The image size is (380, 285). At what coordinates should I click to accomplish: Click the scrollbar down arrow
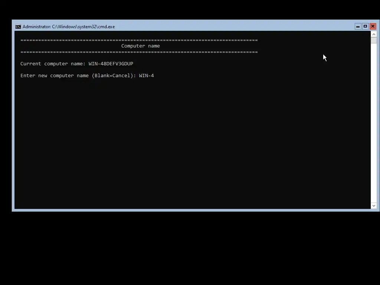click(374, 206)
